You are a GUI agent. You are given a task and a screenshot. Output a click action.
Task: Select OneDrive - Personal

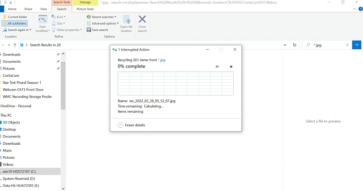pyautogui.click(x=16, y=106)
